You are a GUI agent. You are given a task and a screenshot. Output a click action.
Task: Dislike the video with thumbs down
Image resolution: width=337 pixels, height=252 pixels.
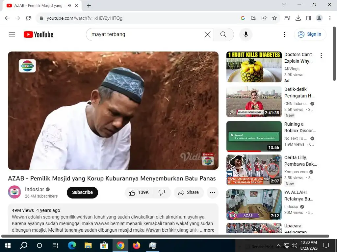tap(162, 192)
